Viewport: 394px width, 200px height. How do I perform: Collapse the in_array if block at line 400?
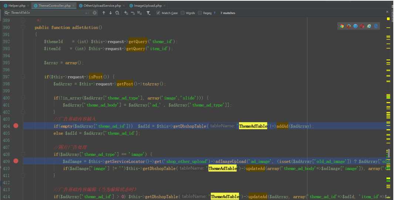(23, 98)
